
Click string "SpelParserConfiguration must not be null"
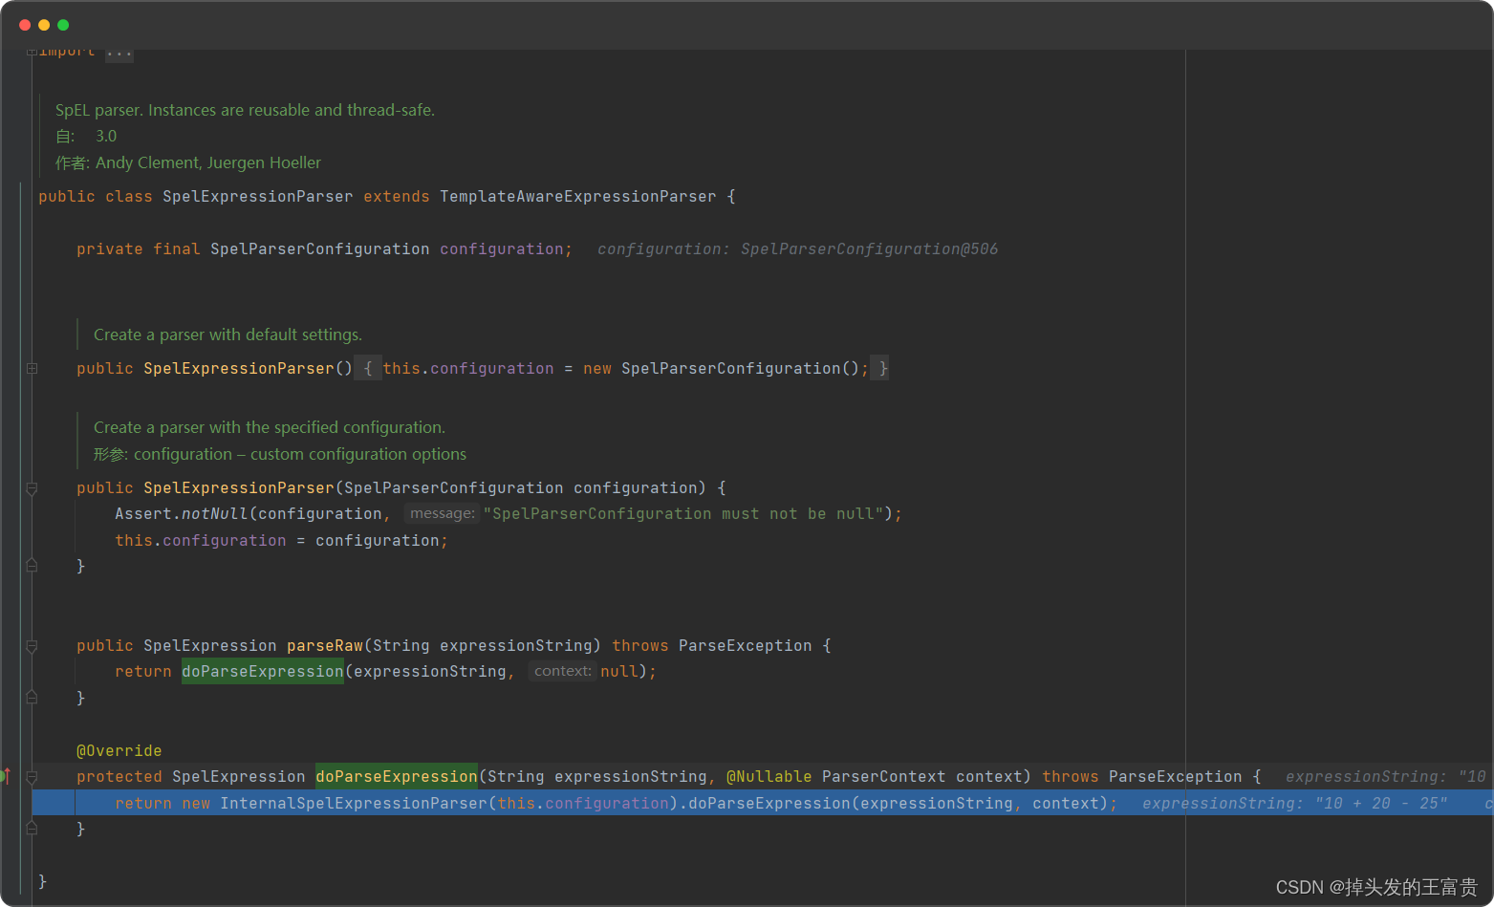(x=683, y=513)
